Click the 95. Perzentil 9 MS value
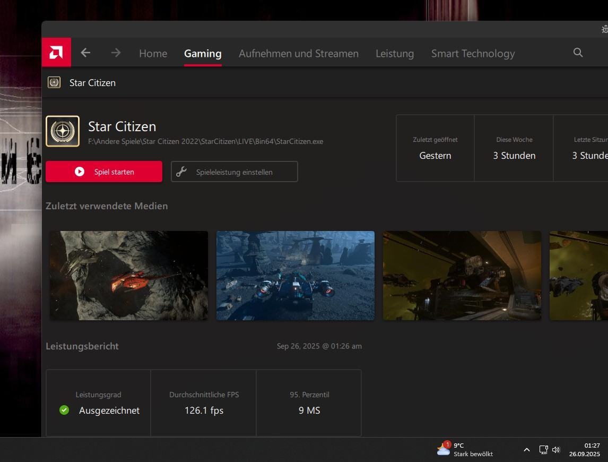The height and width of the screenshot is (462, 608). click(309, 410)
